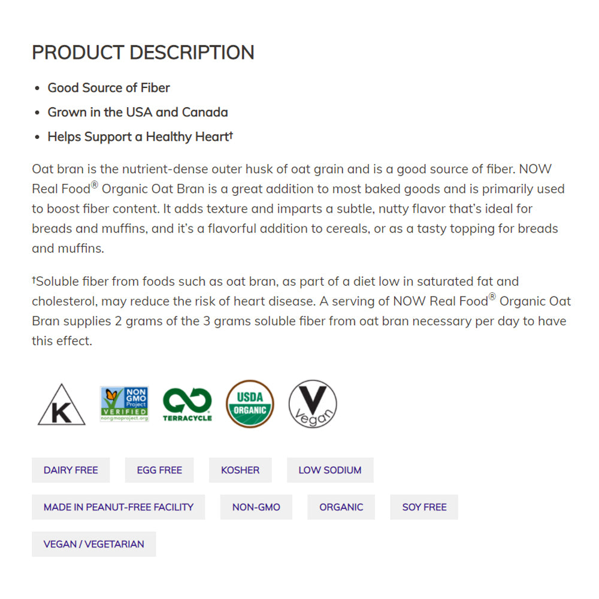Screen dimensions: 599x599
Task: Click the oat bran description paragraph
Action: (x=298, y=208)
